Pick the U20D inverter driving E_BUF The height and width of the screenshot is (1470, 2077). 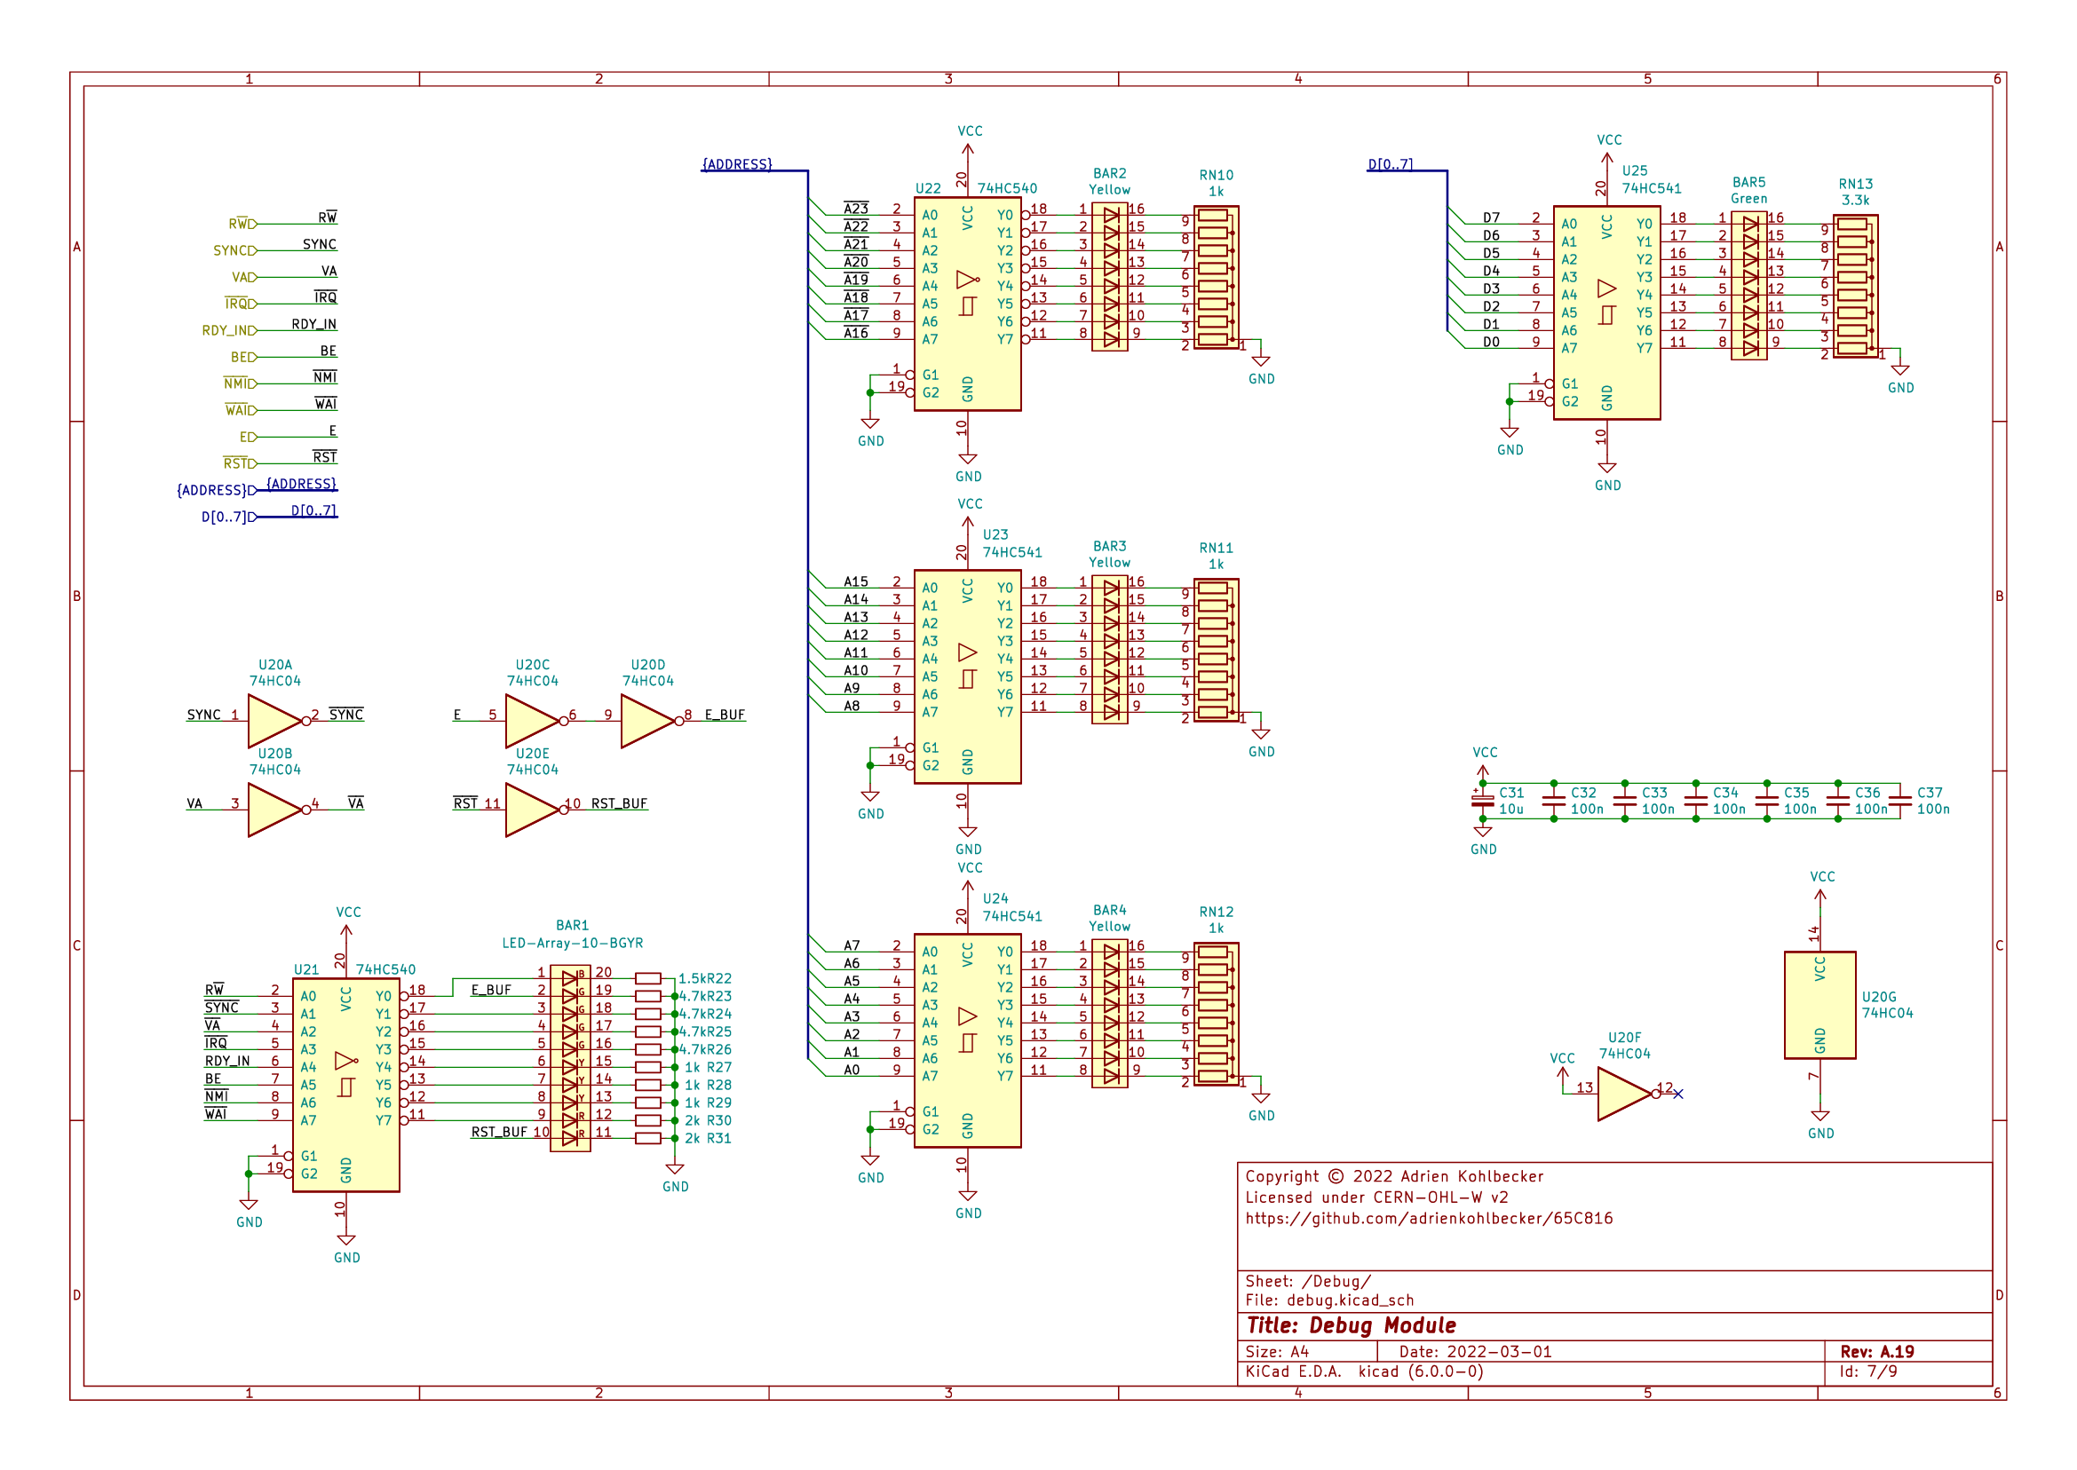(x=648, y=721)
